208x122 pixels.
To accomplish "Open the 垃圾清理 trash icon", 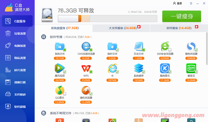I will (8, 33).
